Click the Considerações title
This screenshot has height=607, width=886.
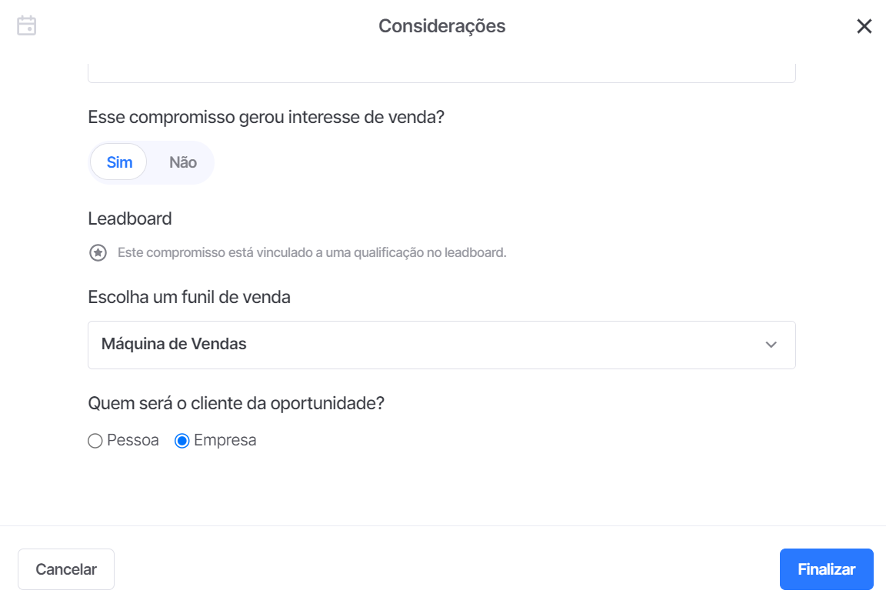[x=442, y=26]
